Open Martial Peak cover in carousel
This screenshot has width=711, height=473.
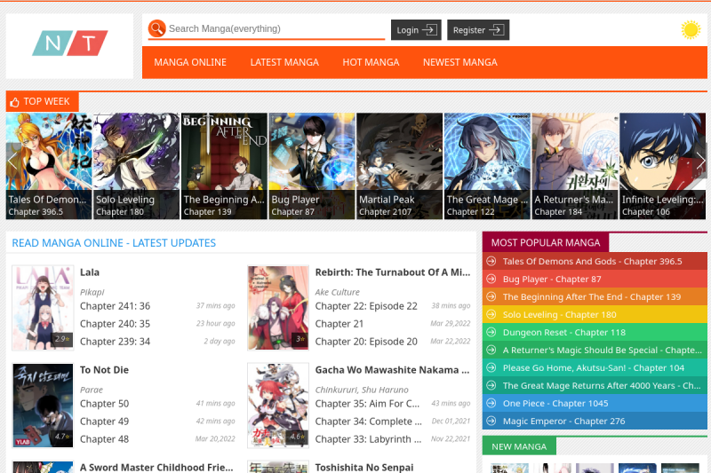tap(399, 166)
